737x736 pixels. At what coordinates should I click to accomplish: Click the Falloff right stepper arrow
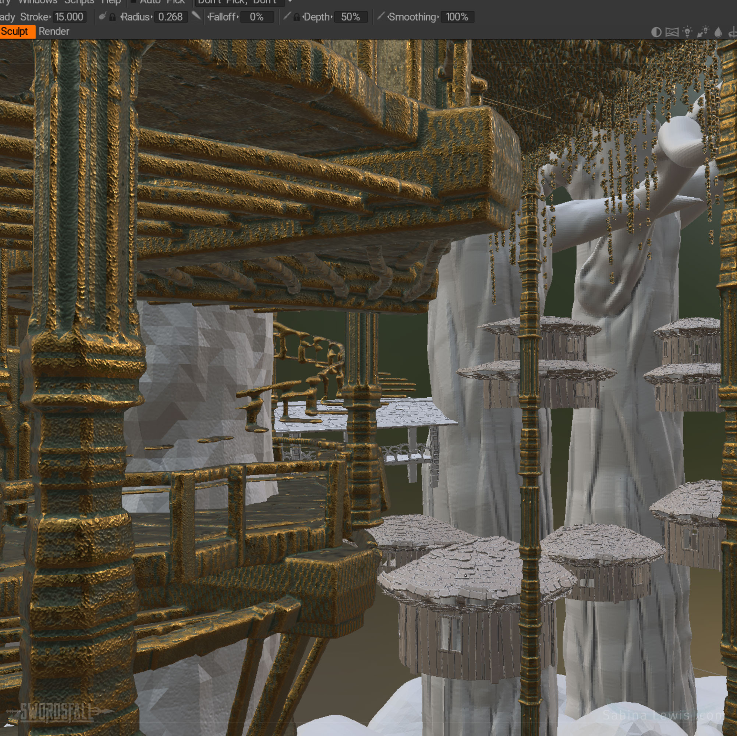pos(238,17)
